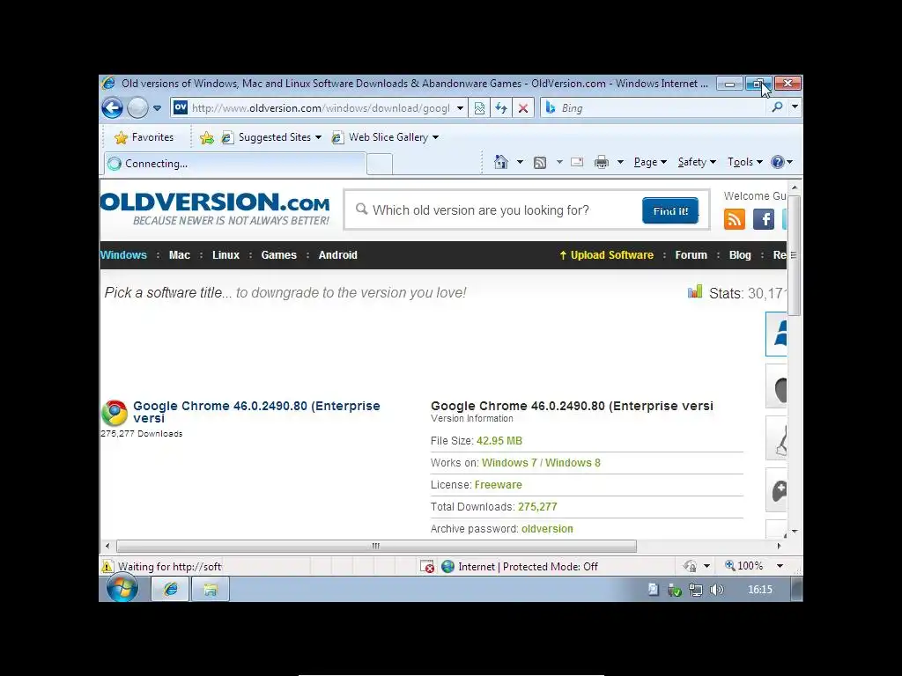
Task: Click the Internet Explorer taskbar icon
Action: click(170, 589)
